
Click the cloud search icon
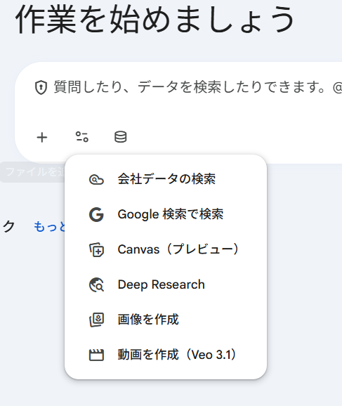96,179
